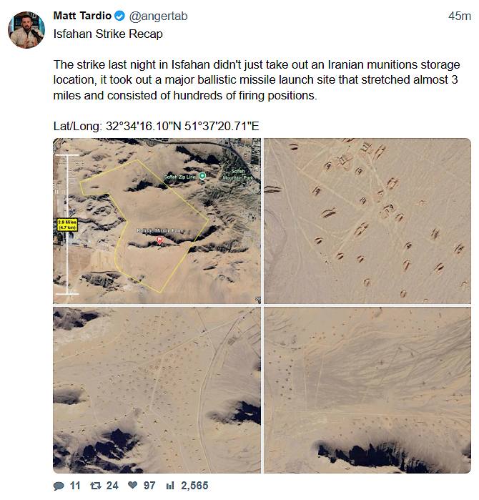479x500 pixels.
Task: Click the Soffeh Mountain Park map label
Action: [x=238, y=175]
